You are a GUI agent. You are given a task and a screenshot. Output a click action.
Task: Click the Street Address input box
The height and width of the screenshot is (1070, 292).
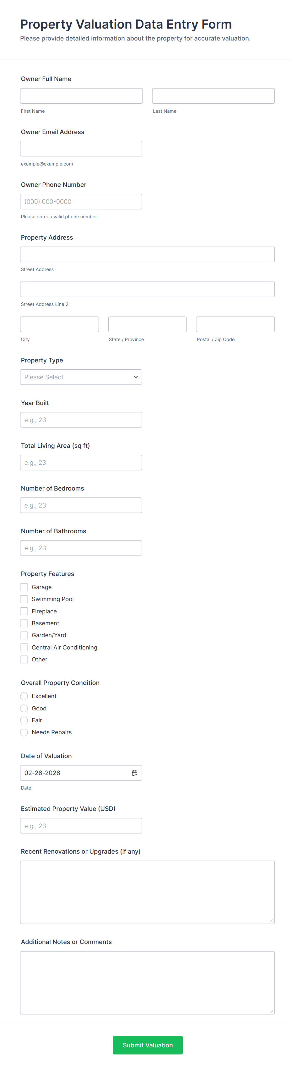click(147, 254)
